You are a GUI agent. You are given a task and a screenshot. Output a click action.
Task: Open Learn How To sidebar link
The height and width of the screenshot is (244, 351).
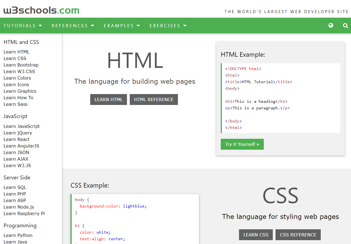[18, 98]
